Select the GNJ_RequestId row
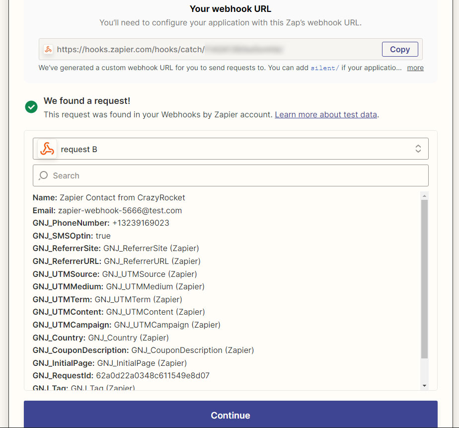The height and width of the screenshot is (428, 459). (121, 376)
